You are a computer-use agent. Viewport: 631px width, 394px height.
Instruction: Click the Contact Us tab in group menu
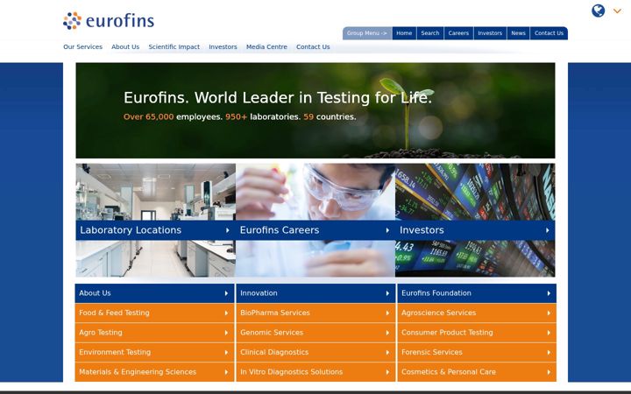click(549, 33)
